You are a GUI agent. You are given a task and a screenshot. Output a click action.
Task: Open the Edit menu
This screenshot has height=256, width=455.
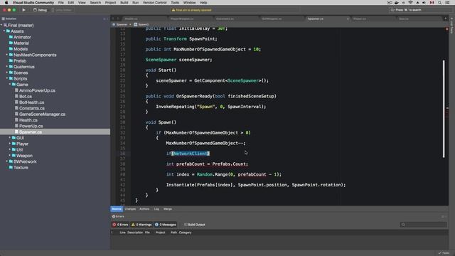point(70,3)
